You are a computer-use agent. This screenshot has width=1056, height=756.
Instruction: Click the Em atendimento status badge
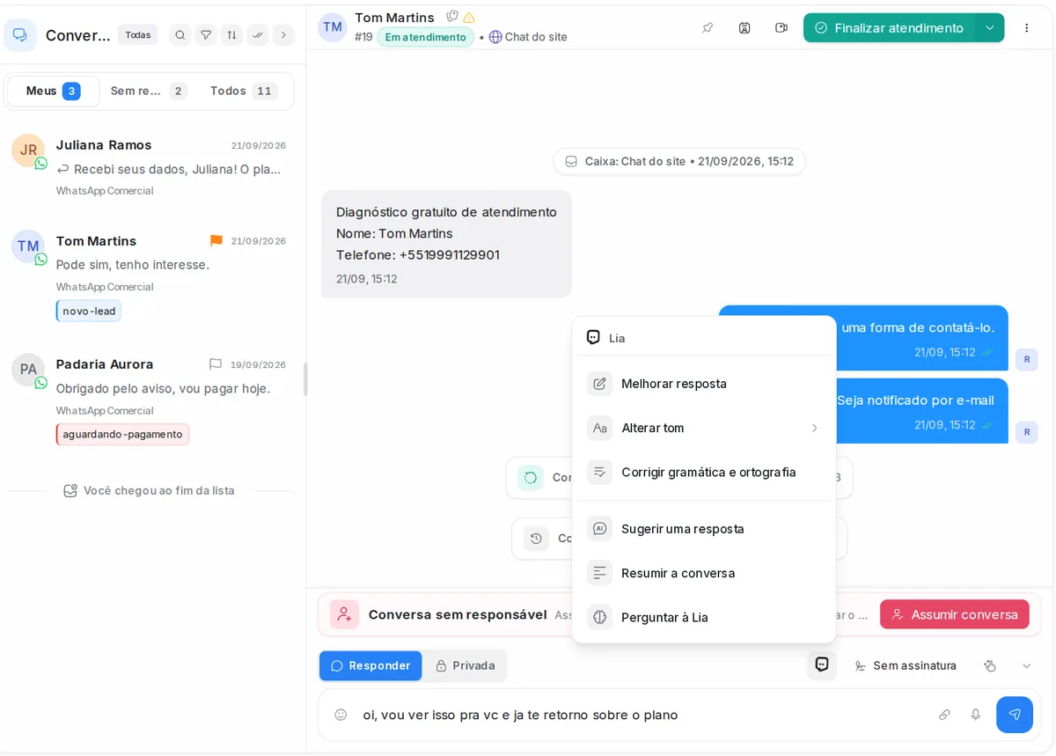tap(425, 37)
